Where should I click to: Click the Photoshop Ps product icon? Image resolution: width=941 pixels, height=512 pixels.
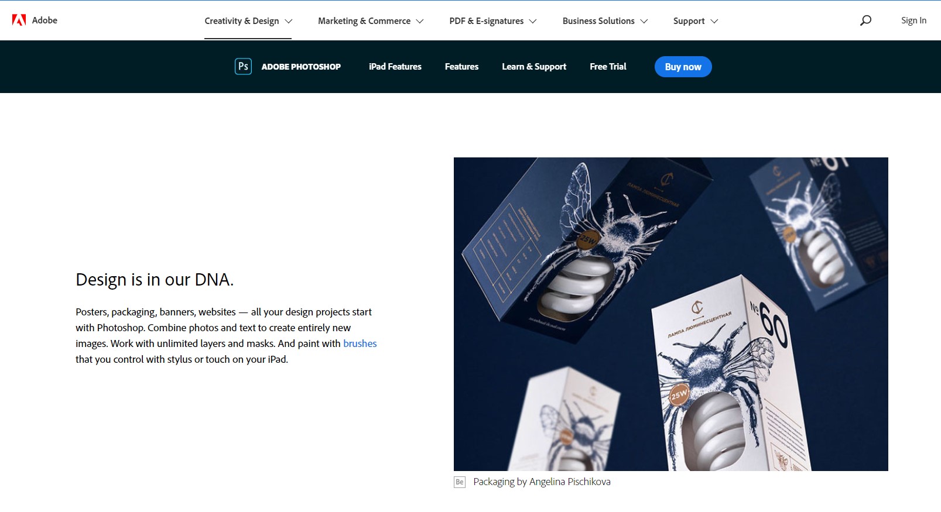(243, 67)
